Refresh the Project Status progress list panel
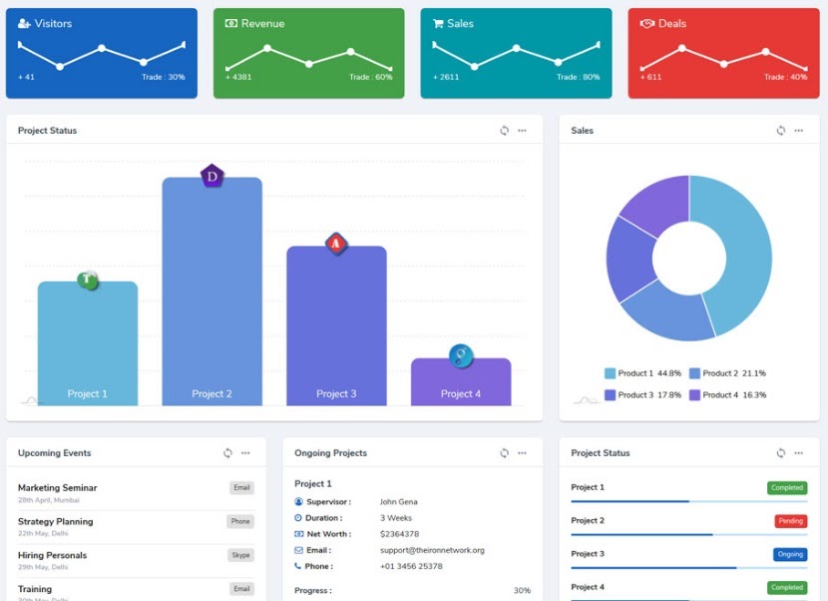 tap(781, 453)
